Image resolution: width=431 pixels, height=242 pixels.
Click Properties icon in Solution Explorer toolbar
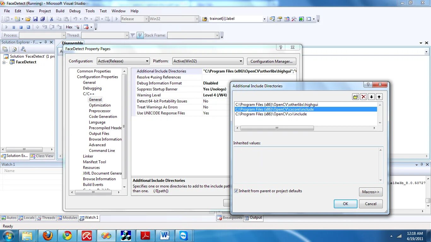[5, 49]
